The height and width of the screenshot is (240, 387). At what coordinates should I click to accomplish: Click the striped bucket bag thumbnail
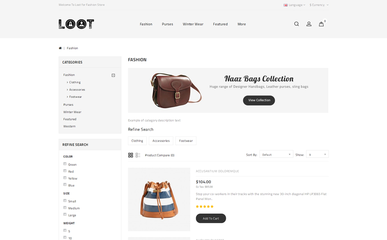159,199
